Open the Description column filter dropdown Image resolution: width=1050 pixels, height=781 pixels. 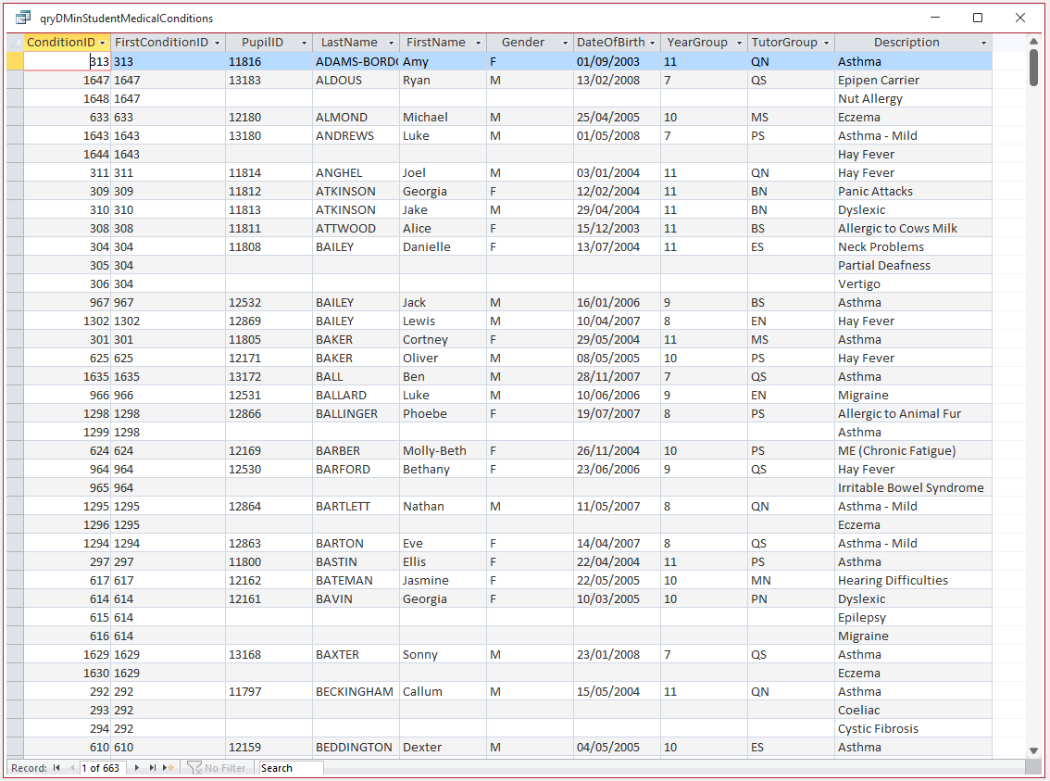[983, 43]
